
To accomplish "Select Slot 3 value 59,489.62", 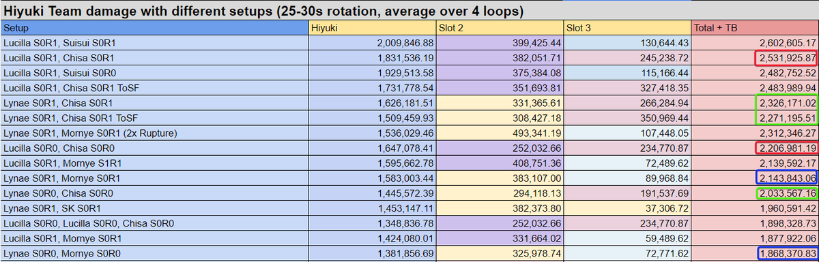I will click(627, 238).
